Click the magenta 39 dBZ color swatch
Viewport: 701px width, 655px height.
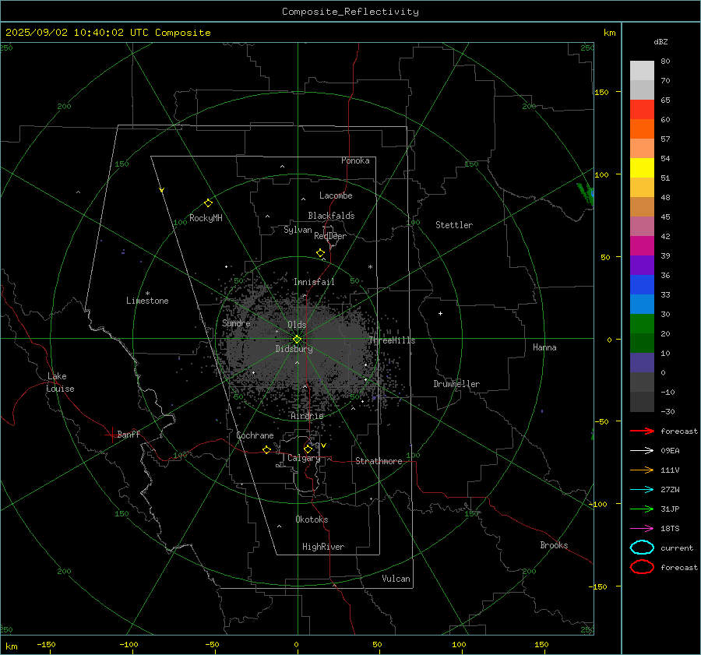click(x=642, y=246)
